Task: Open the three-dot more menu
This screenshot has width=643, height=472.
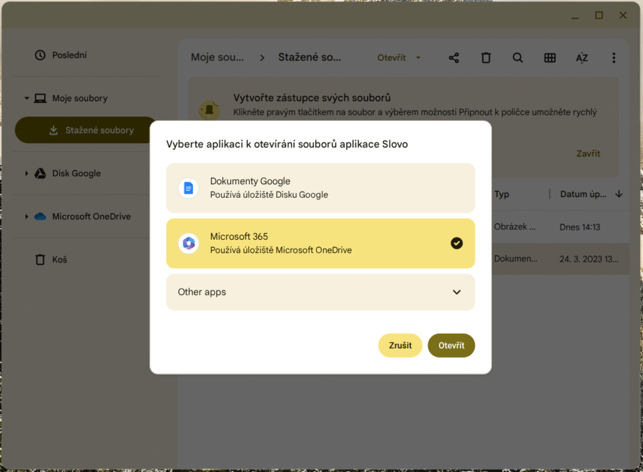Action: tap(613, 58)
